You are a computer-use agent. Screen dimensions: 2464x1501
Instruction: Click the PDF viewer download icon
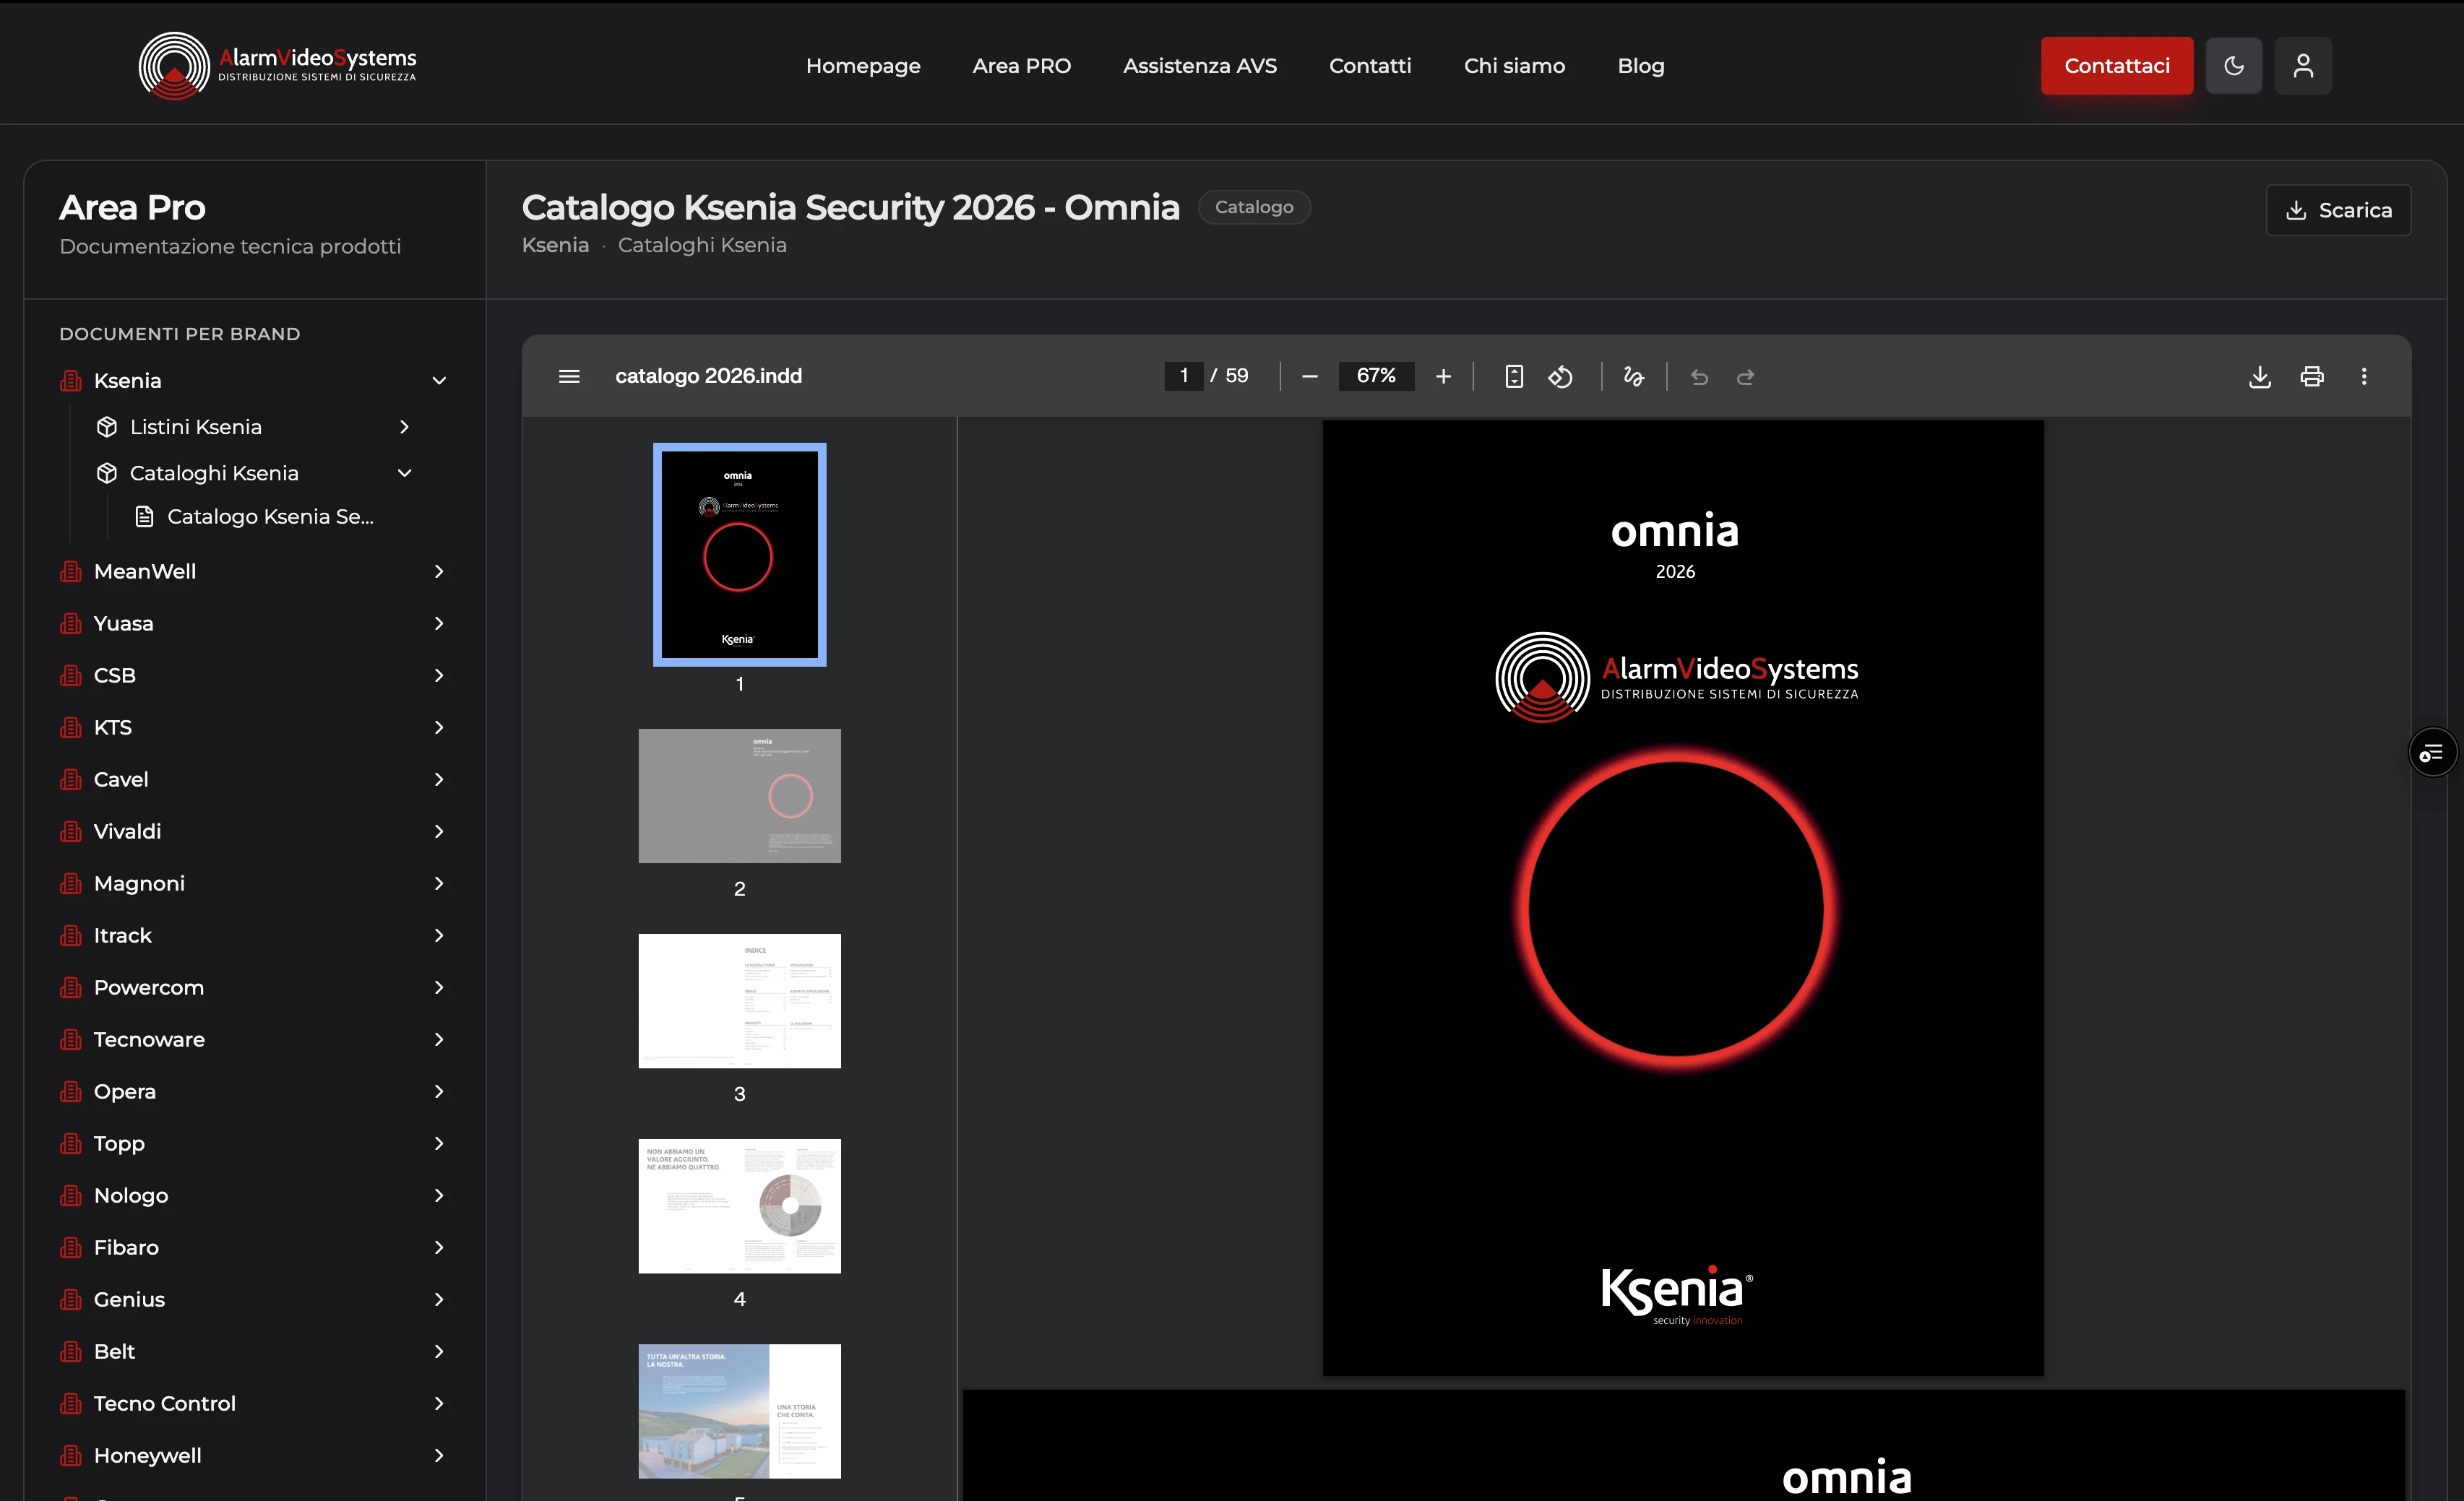click(2259, 377)
